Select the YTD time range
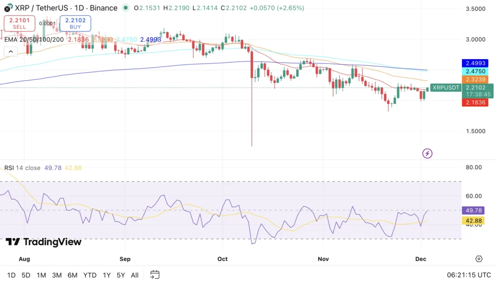Screen dimensions: 496x283 click(x=90, y=275)
